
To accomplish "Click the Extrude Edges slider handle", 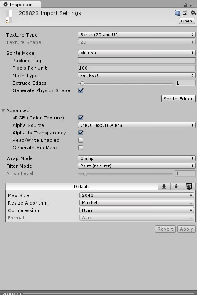I will pos(82,83).
